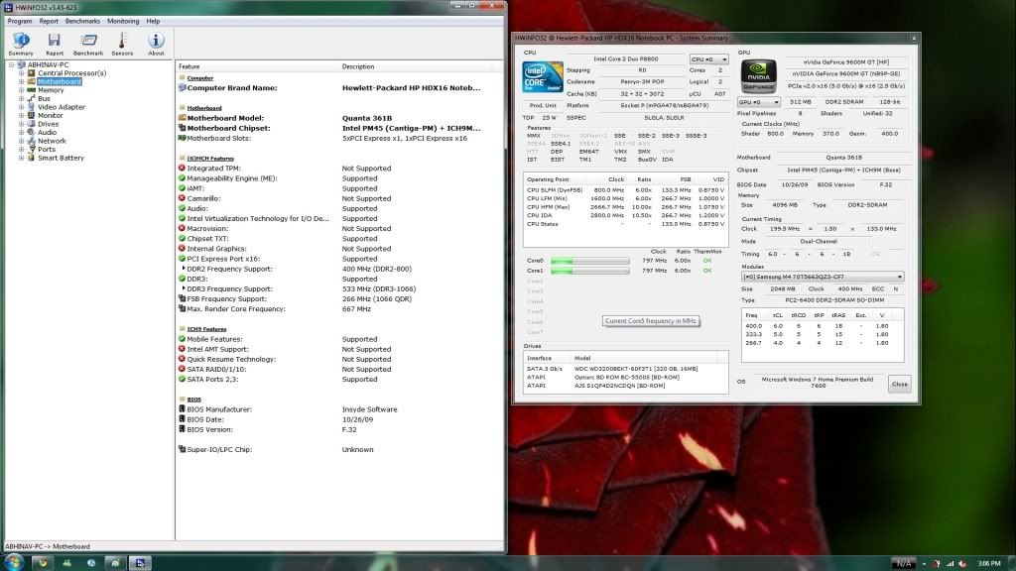Open the CPU #0 selector dropdown
Viewport: 1016px width, 571px height.
pyautogui.click(x=708, y=58)
